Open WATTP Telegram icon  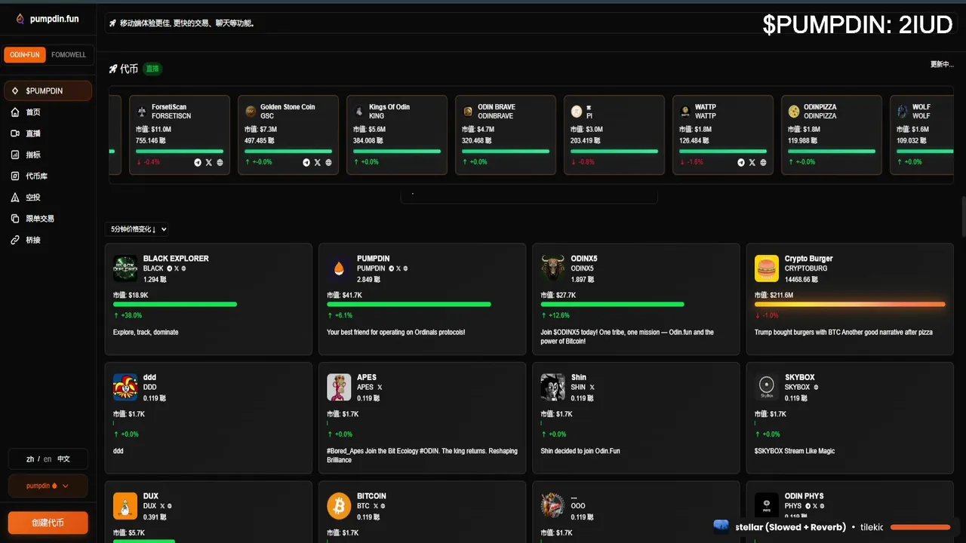[x=741, y=162]
